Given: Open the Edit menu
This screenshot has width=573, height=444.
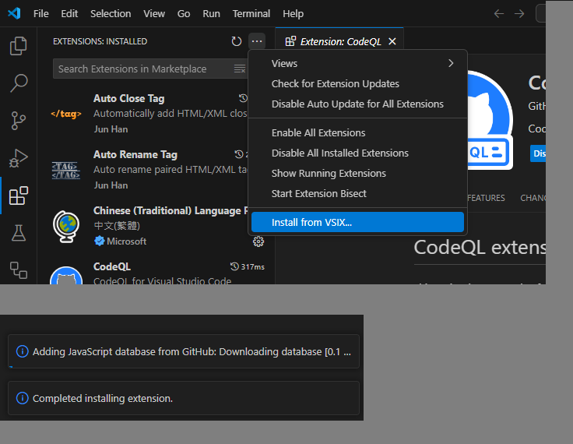Looking at the screenshot, I should [x=69, y=14].
